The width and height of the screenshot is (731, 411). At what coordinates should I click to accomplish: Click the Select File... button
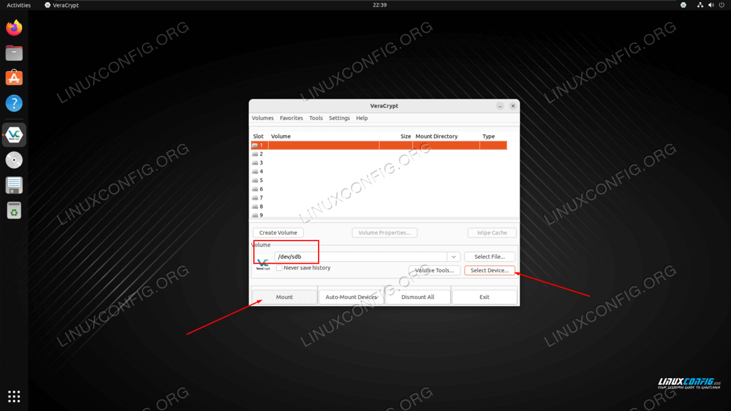[490, 257]
